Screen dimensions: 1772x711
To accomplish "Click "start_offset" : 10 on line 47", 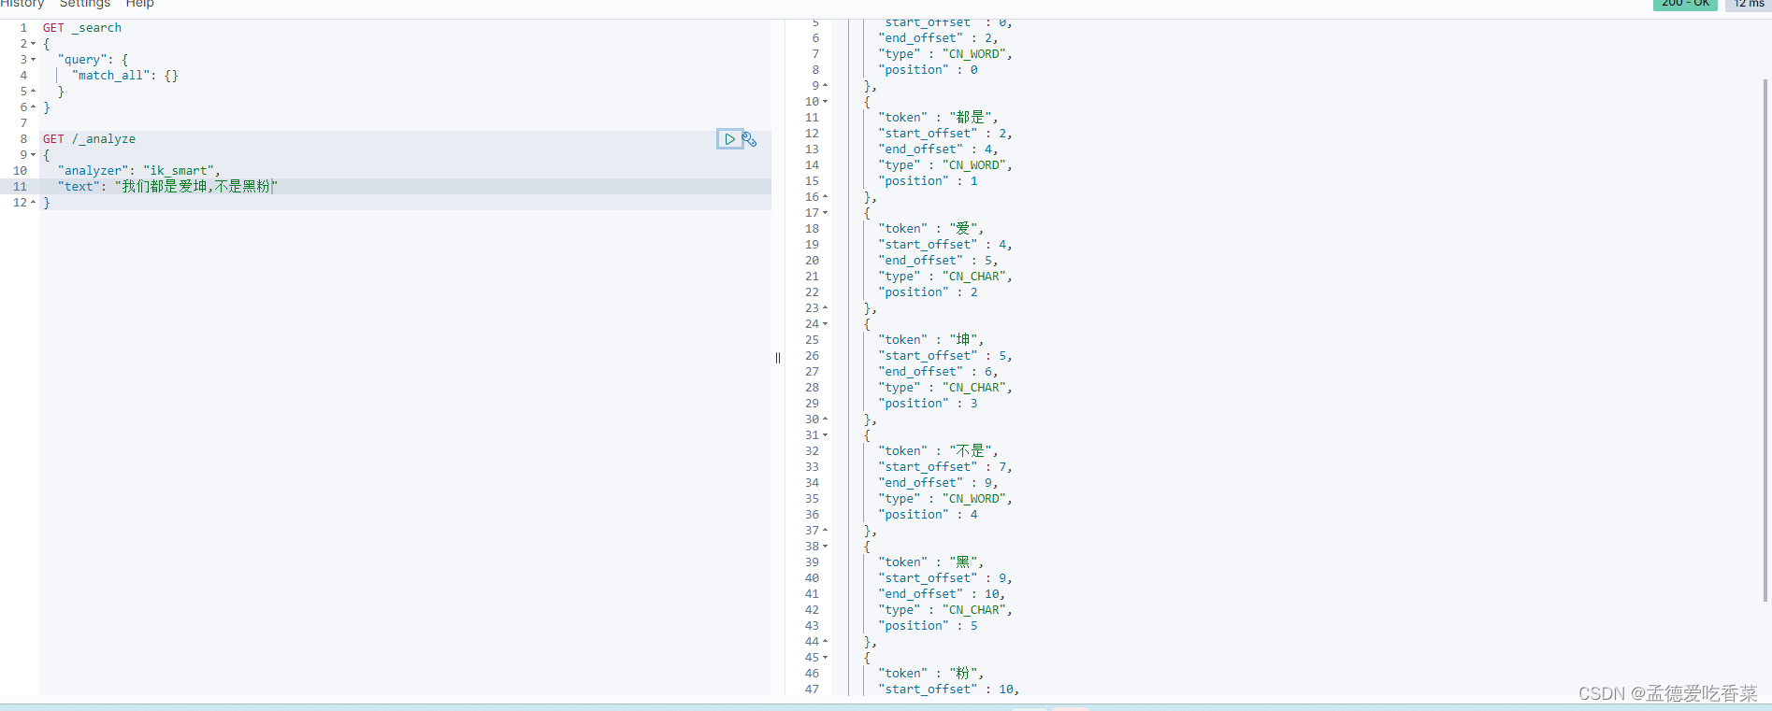I will 949,690.
